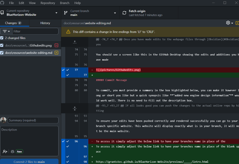Screen dimensions: 239x164
Task: Click Fetch origin button
Action: (x=149, y=13)
